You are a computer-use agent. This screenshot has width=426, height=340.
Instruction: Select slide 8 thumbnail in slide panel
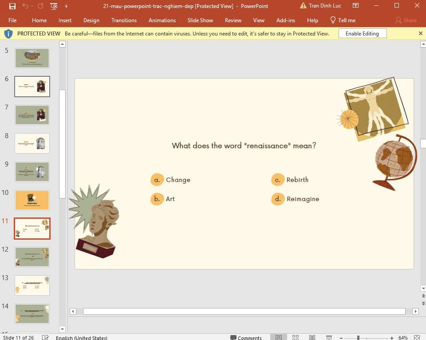[x=32, y=143]
